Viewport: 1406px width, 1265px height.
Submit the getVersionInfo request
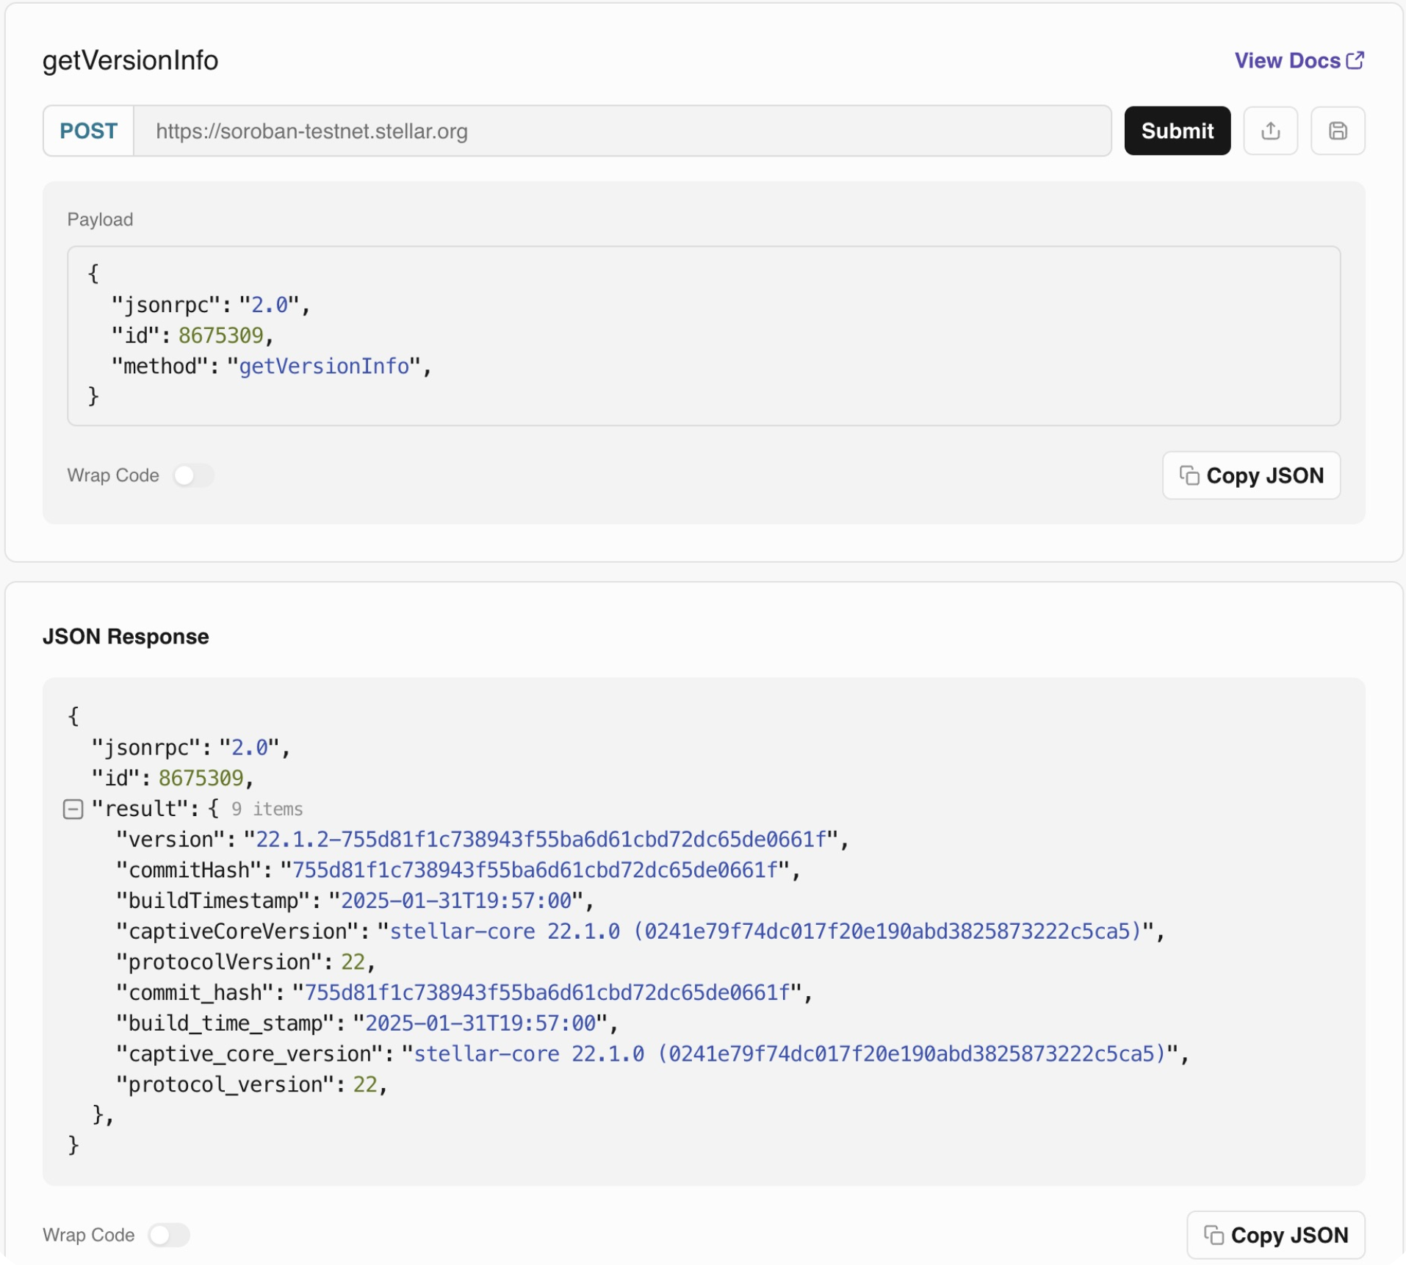(1176, 131)
